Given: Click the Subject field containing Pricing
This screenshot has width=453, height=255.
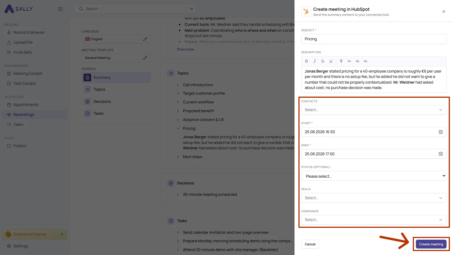Looking at the screenshot, I should coord(374,39).
